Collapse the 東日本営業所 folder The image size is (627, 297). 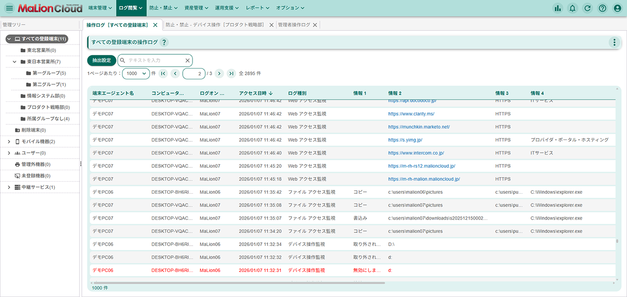click(15, 62)
